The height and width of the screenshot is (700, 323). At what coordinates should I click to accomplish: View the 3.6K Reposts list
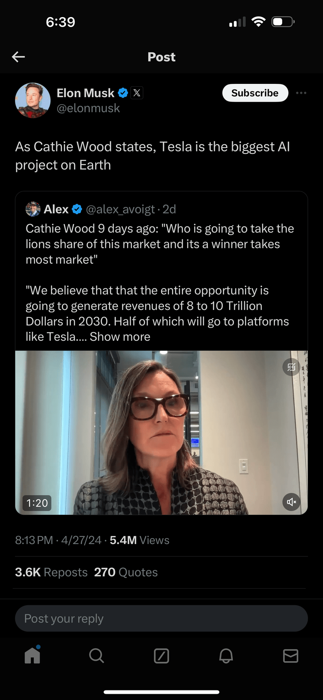pos(51,572)
